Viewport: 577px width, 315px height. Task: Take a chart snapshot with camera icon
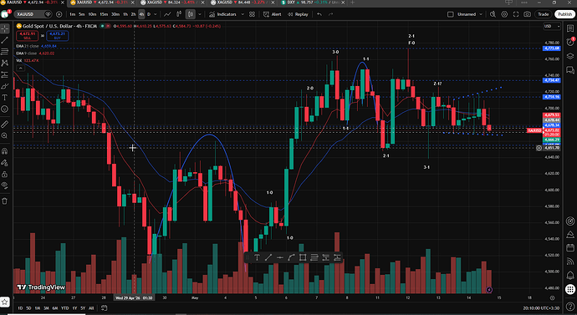tap(528, 14)
